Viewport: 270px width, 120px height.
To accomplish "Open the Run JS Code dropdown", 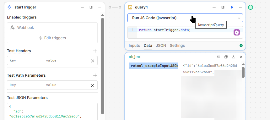I will coord(185,18).
